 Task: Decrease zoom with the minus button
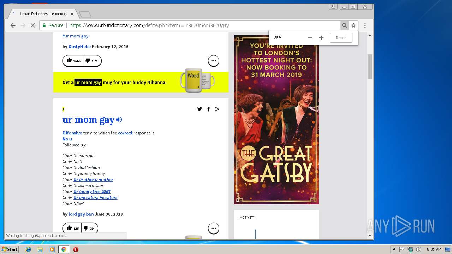point(310,38)
